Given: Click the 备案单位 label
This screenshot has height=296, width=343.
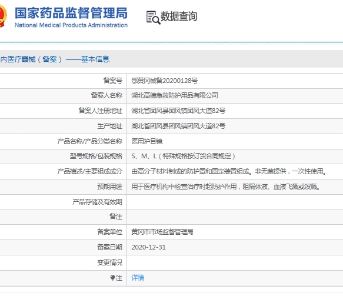Looking at the screenshot, I should pyautogui.click(x=110, y=232).
